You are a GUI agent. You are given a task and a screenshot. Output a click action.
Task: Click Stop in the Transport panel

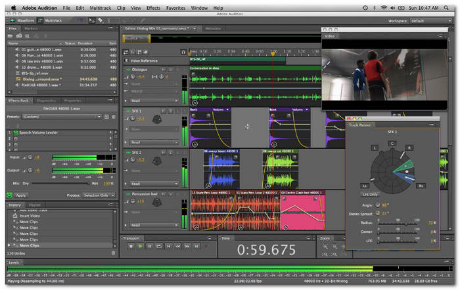click(131, 246)
